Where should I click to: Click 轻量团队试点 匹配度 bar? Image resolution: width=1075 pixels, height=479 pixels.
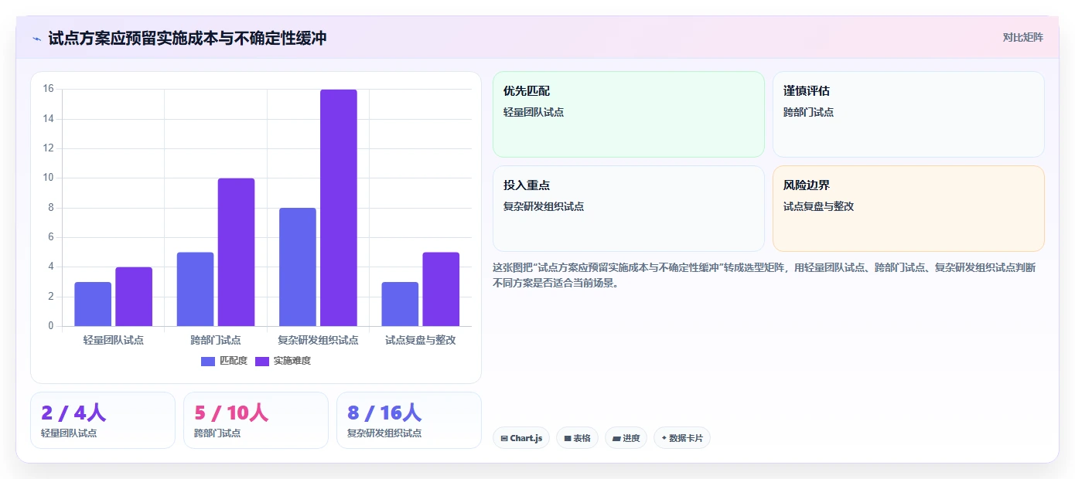93,304
